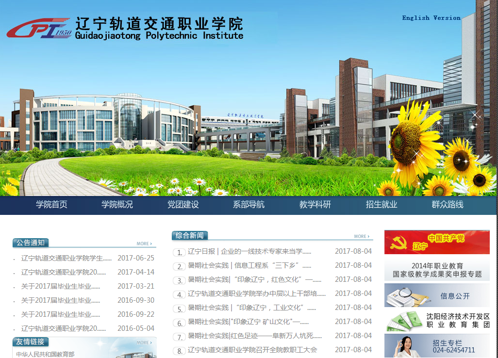Open 招生就业 in the navigation bar
Image resolution: width=498 pixels, height=358 pixels.
(382, 205)
